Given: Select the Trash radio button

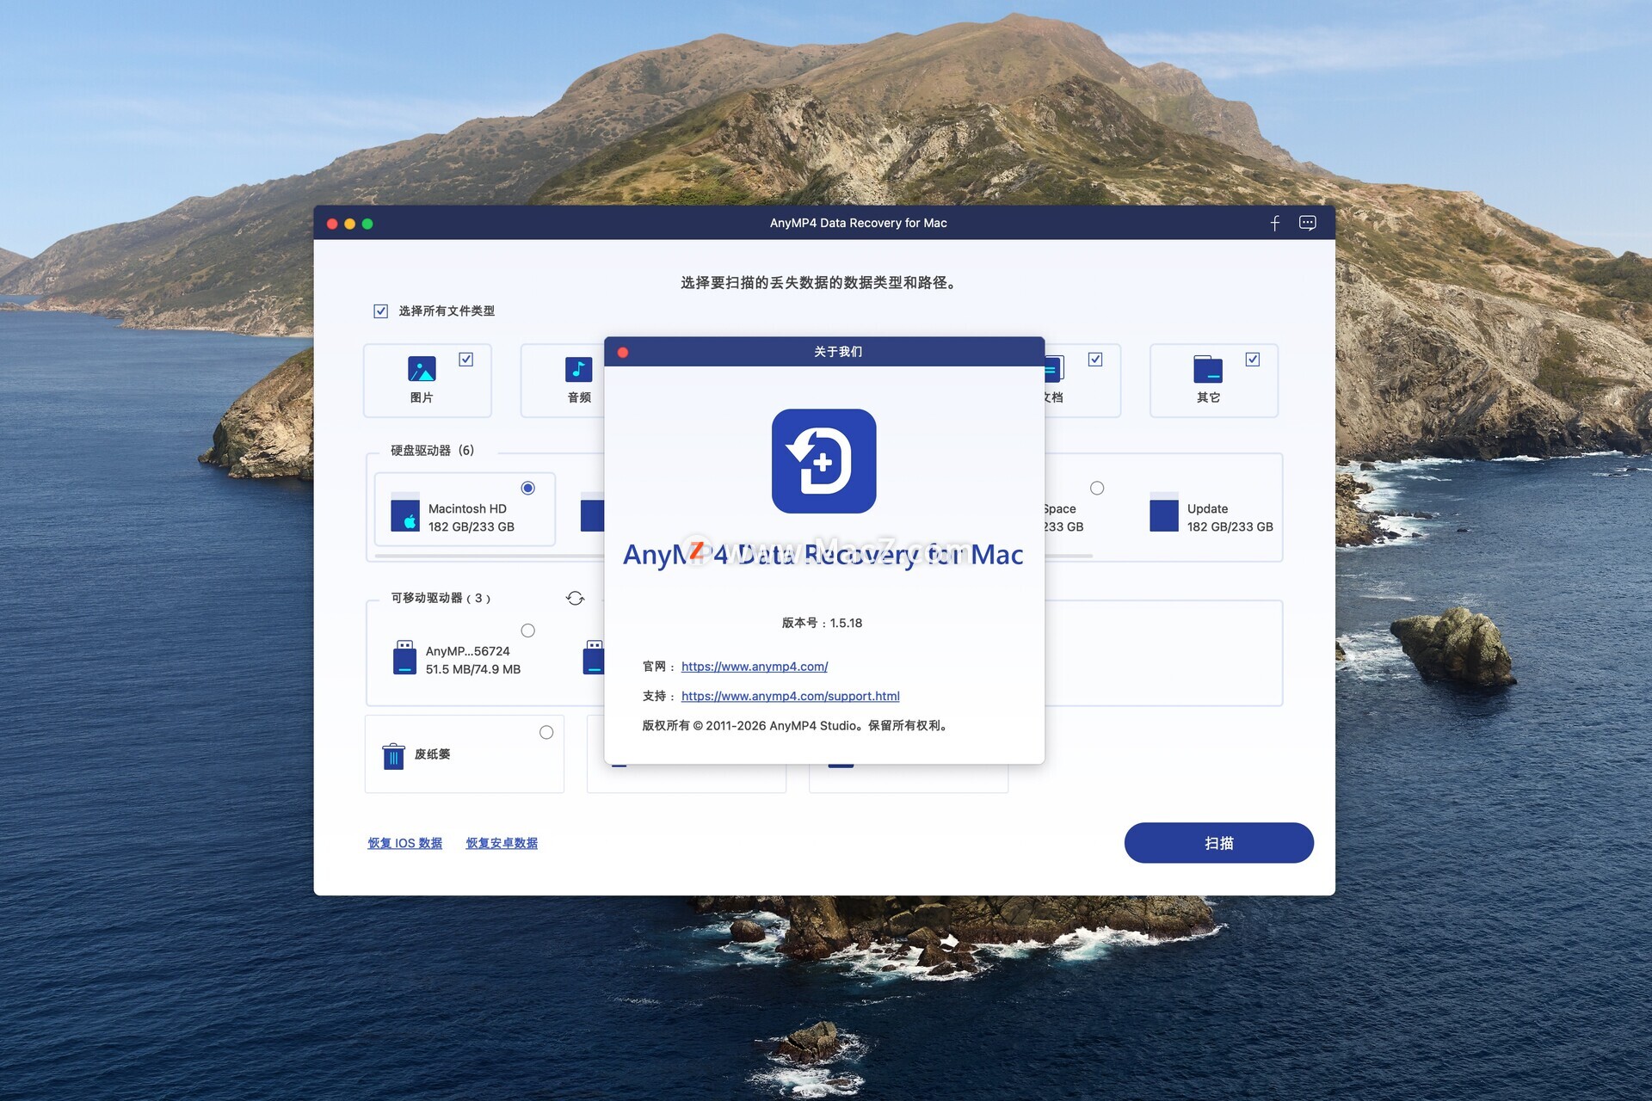Looking at the screenshot, I should coord(546,732).
